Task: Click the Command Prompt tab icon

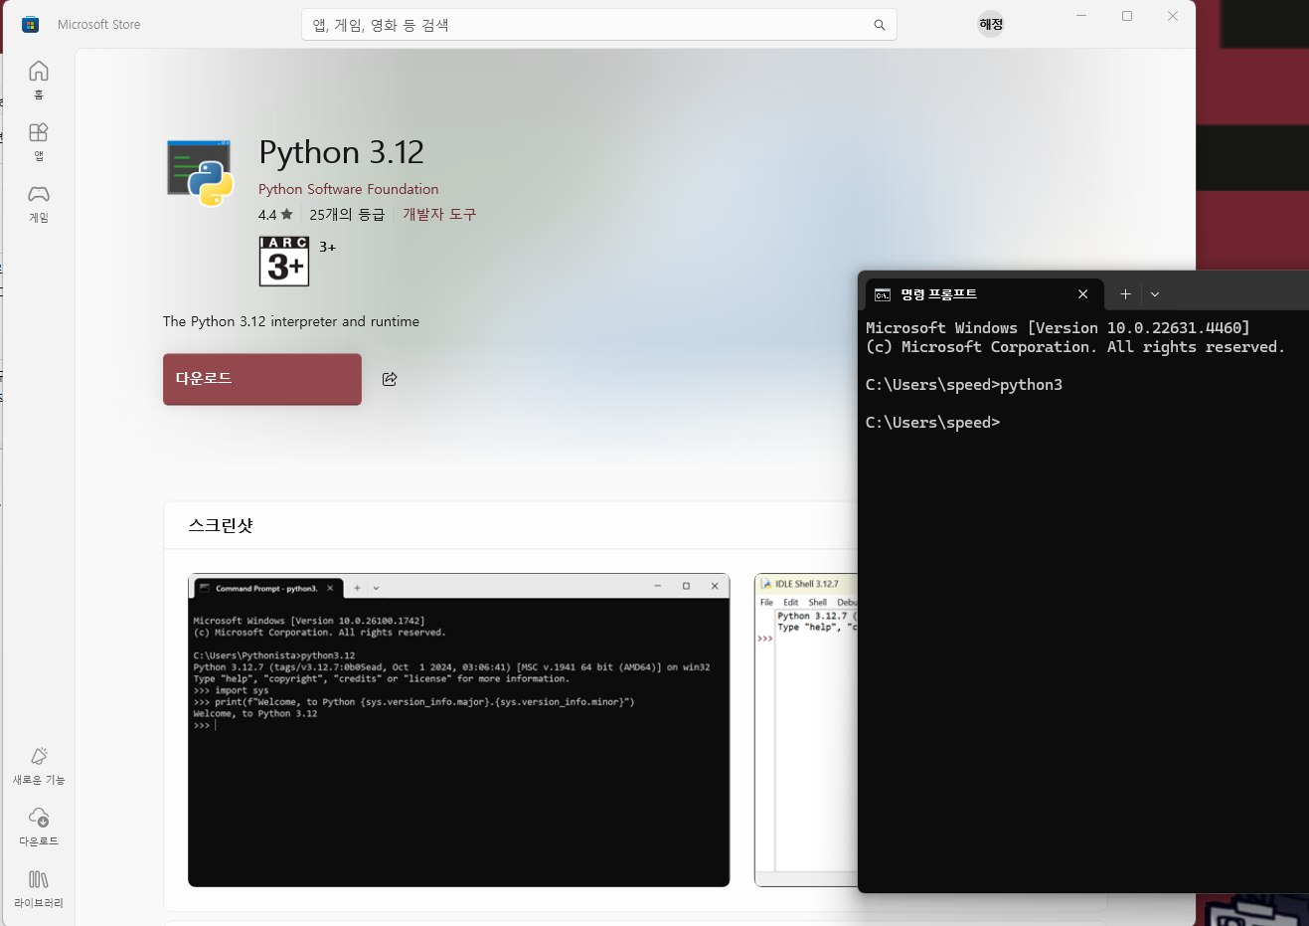Action: (883, 294)
